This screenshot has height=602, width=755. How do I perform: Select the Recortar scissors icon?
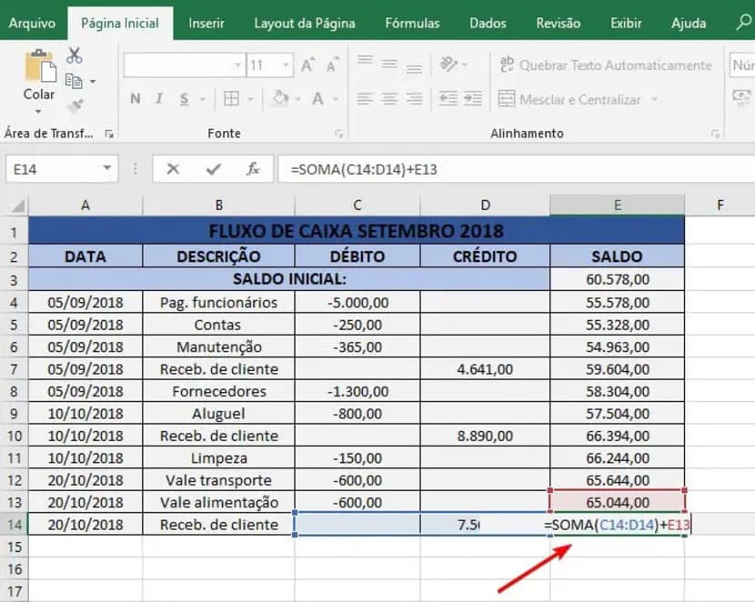click(75, 55)
